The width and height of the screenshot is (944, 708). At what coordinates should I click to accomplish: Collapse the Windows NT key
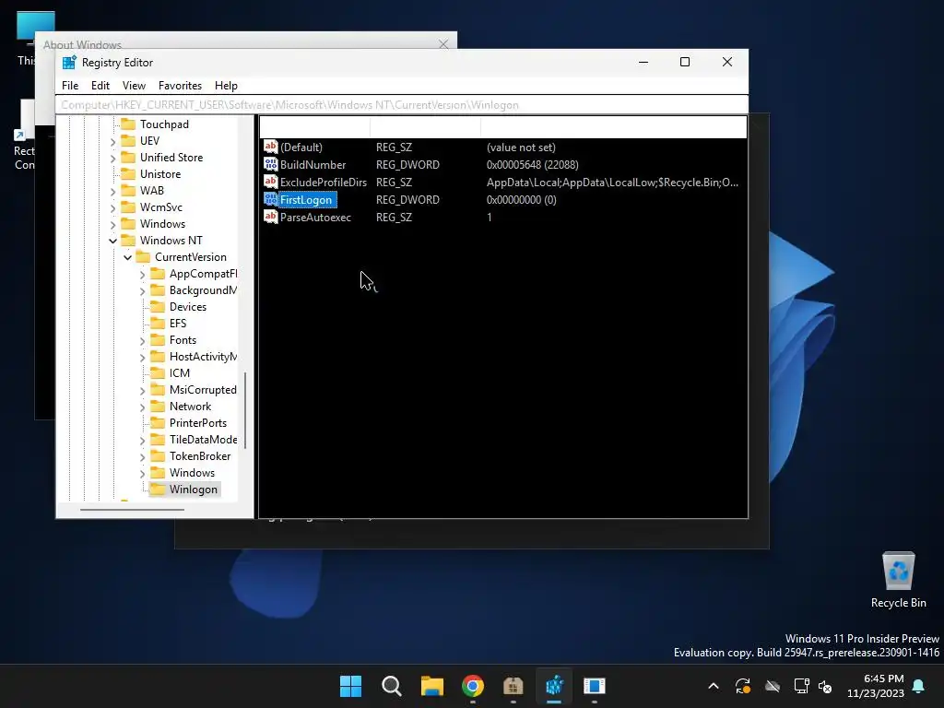tap(112, 241)
